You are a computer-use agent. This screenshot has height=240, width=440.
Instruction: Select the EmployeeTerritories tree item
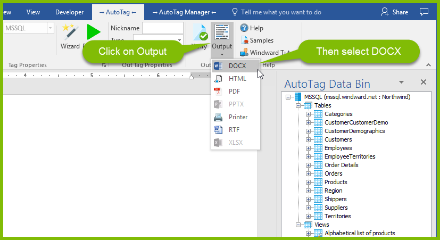(x=350, y=156)
